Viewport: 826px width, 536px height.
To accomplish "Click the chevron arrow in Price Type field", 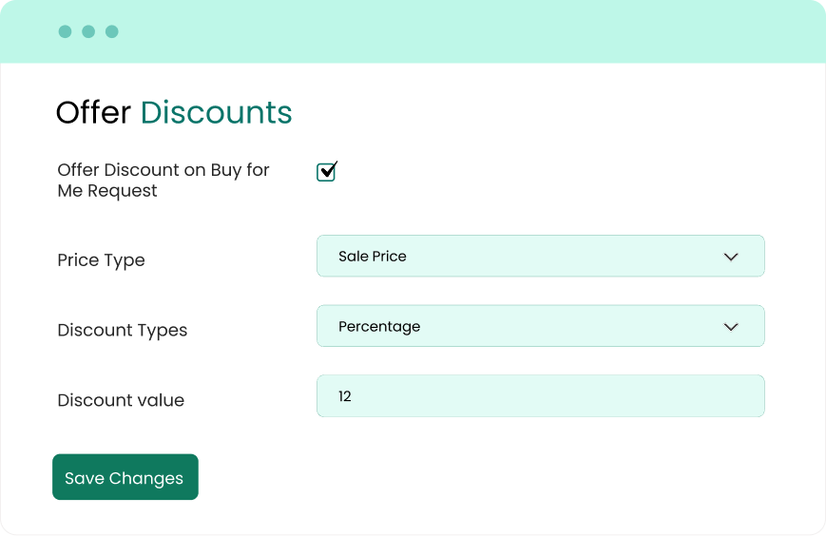I will pos(731,257).
